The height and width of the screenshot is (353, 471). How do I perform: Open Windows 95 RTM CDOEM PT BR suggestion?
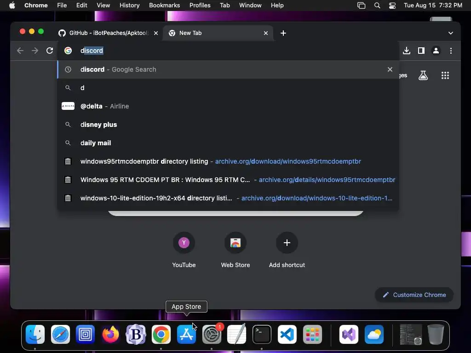click(228, 180)
